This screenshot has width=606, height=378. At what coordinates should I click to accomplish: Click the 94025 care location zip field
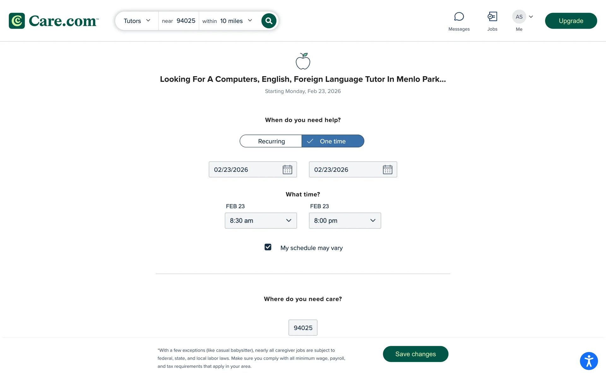coord(303,328)
